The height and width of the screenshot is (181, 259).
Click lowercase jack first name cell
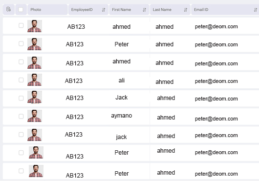point(121,137)
